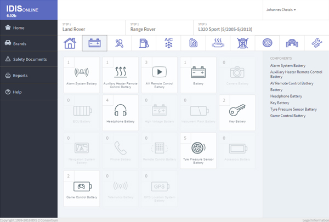
Task: Open the Legal Information footer link
Action: [x=316, y=220]
